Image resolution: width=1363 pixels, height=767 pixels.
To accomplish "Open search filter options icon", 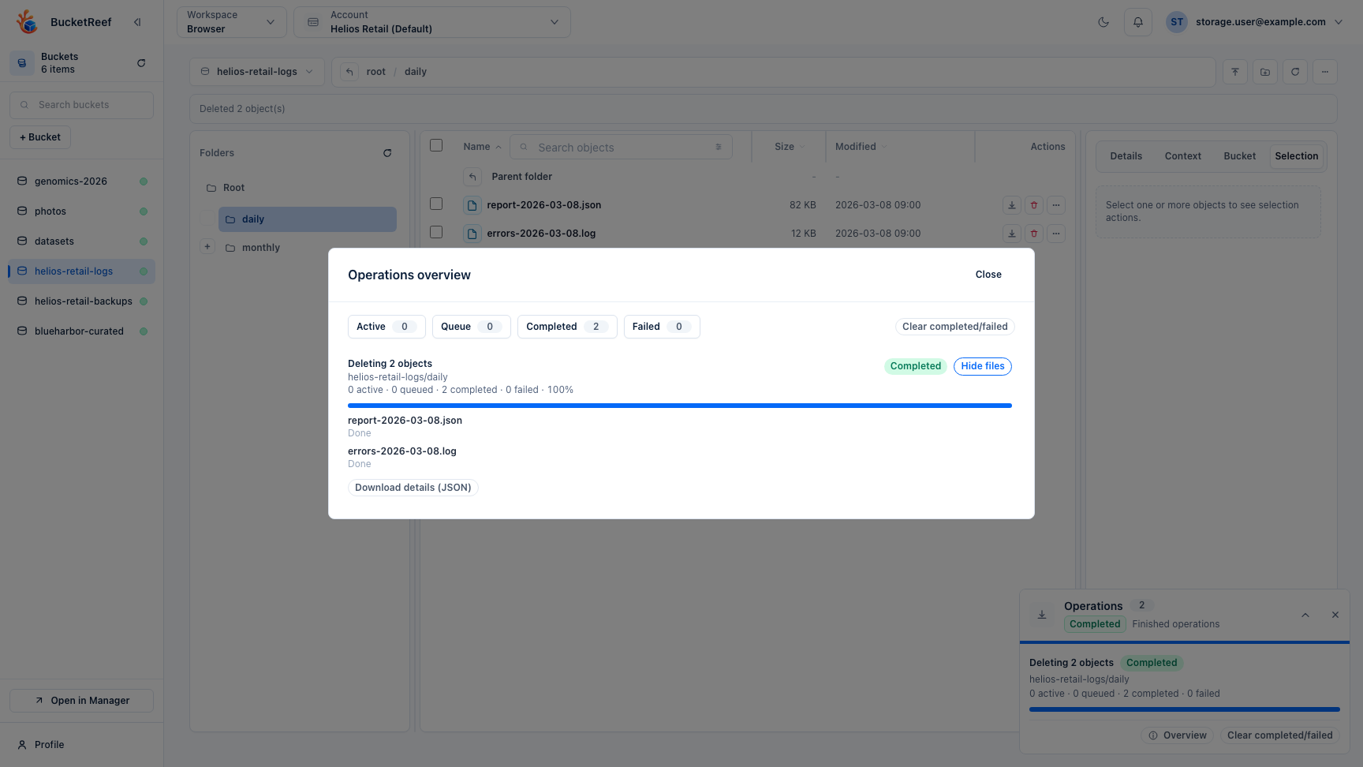I will pyautogui.click(x=719, y=147).
